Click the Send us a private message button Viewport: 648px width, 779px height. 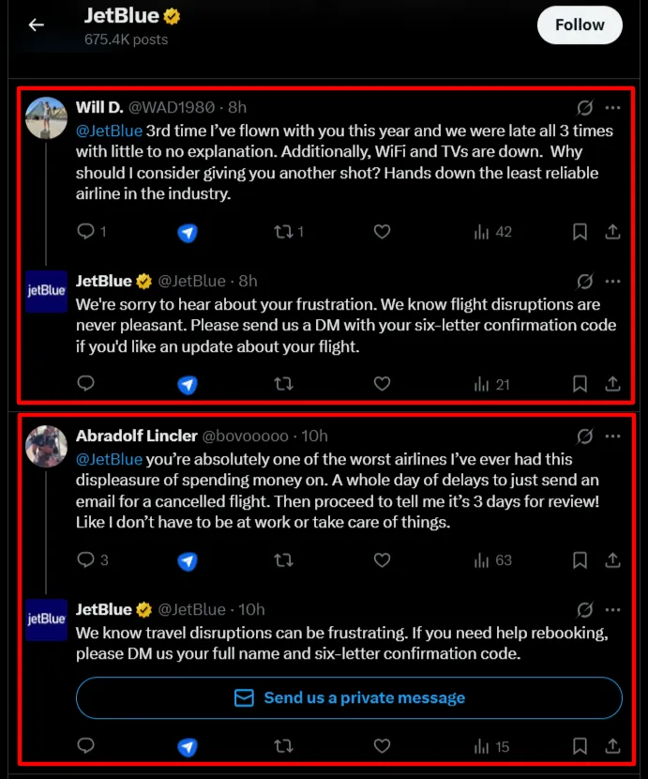(349, 697)
